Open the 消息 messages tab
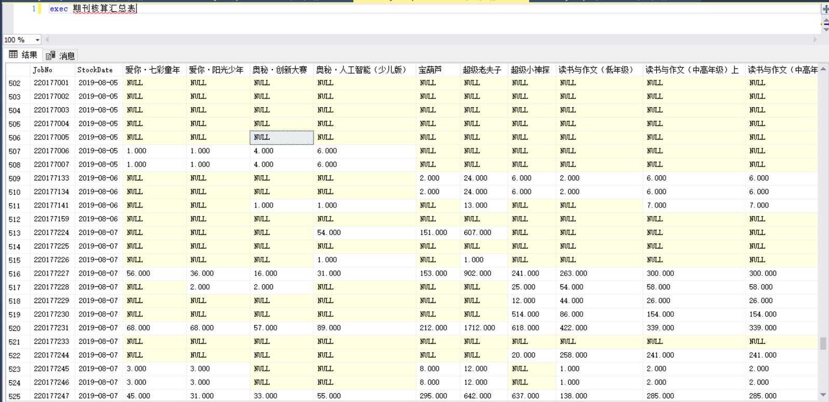The image size is (829, 402). click(61, 56)
